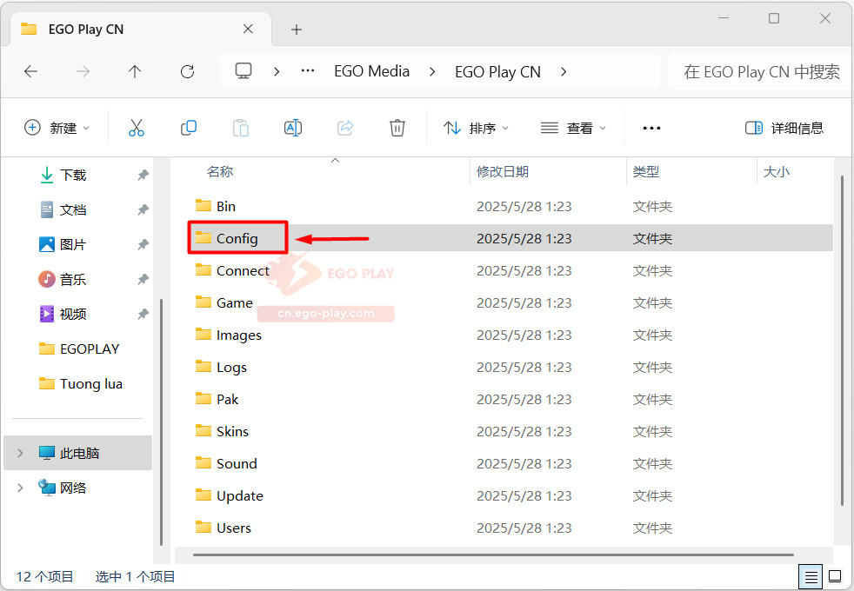The height and width of the screenshot is (591, 854).
Task: Select the Connect folder
Action: [x=243, y=270]
